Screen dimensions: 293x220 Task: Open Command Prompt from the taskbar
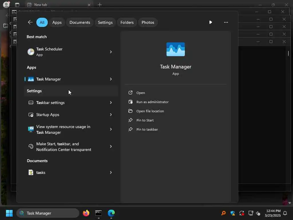point(98,213)
